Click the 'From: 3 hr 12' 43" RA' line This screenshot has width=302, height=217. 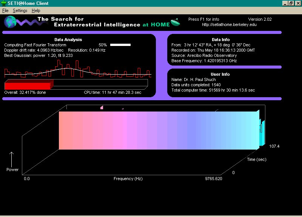coord(211,45)
